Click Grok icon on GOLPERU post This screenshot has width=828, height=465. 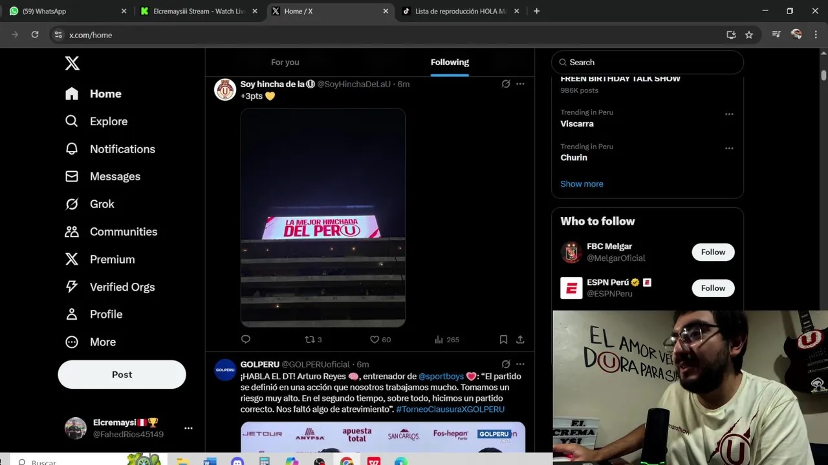[x=506, y=364]
